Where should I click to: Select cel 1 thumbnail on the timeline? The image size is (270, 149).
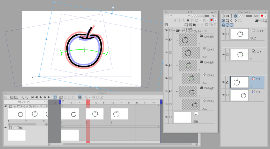(70, 114)
